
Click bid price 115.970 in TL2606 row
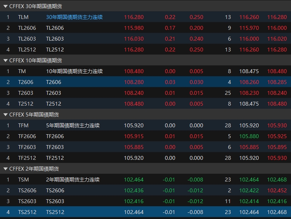(x=249, y=28)
